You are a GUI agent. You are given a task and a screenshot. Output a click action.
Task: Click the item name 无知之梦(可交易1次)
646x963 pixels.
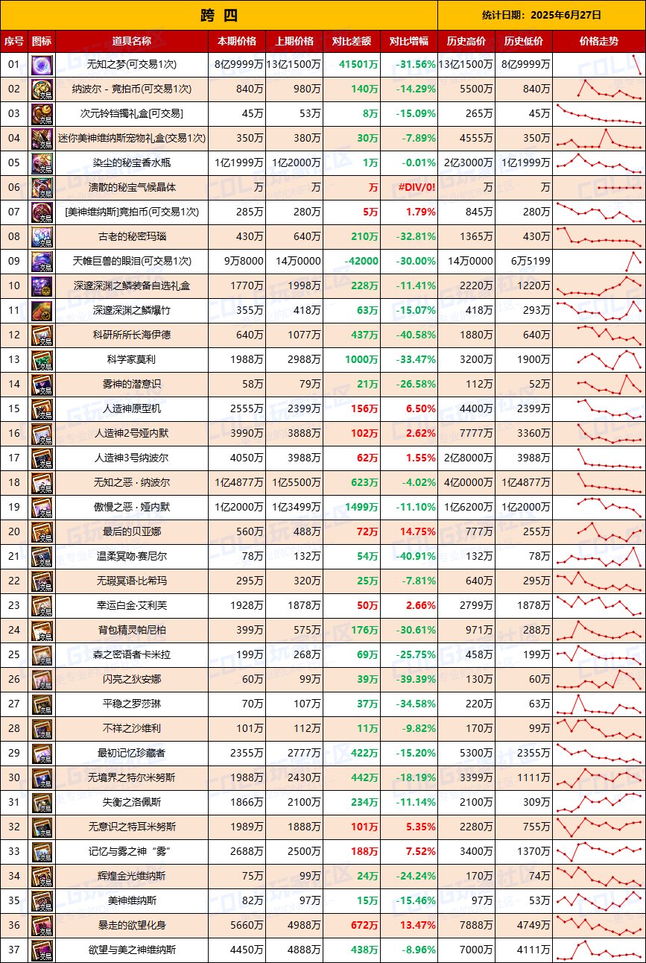click(132, 65)
